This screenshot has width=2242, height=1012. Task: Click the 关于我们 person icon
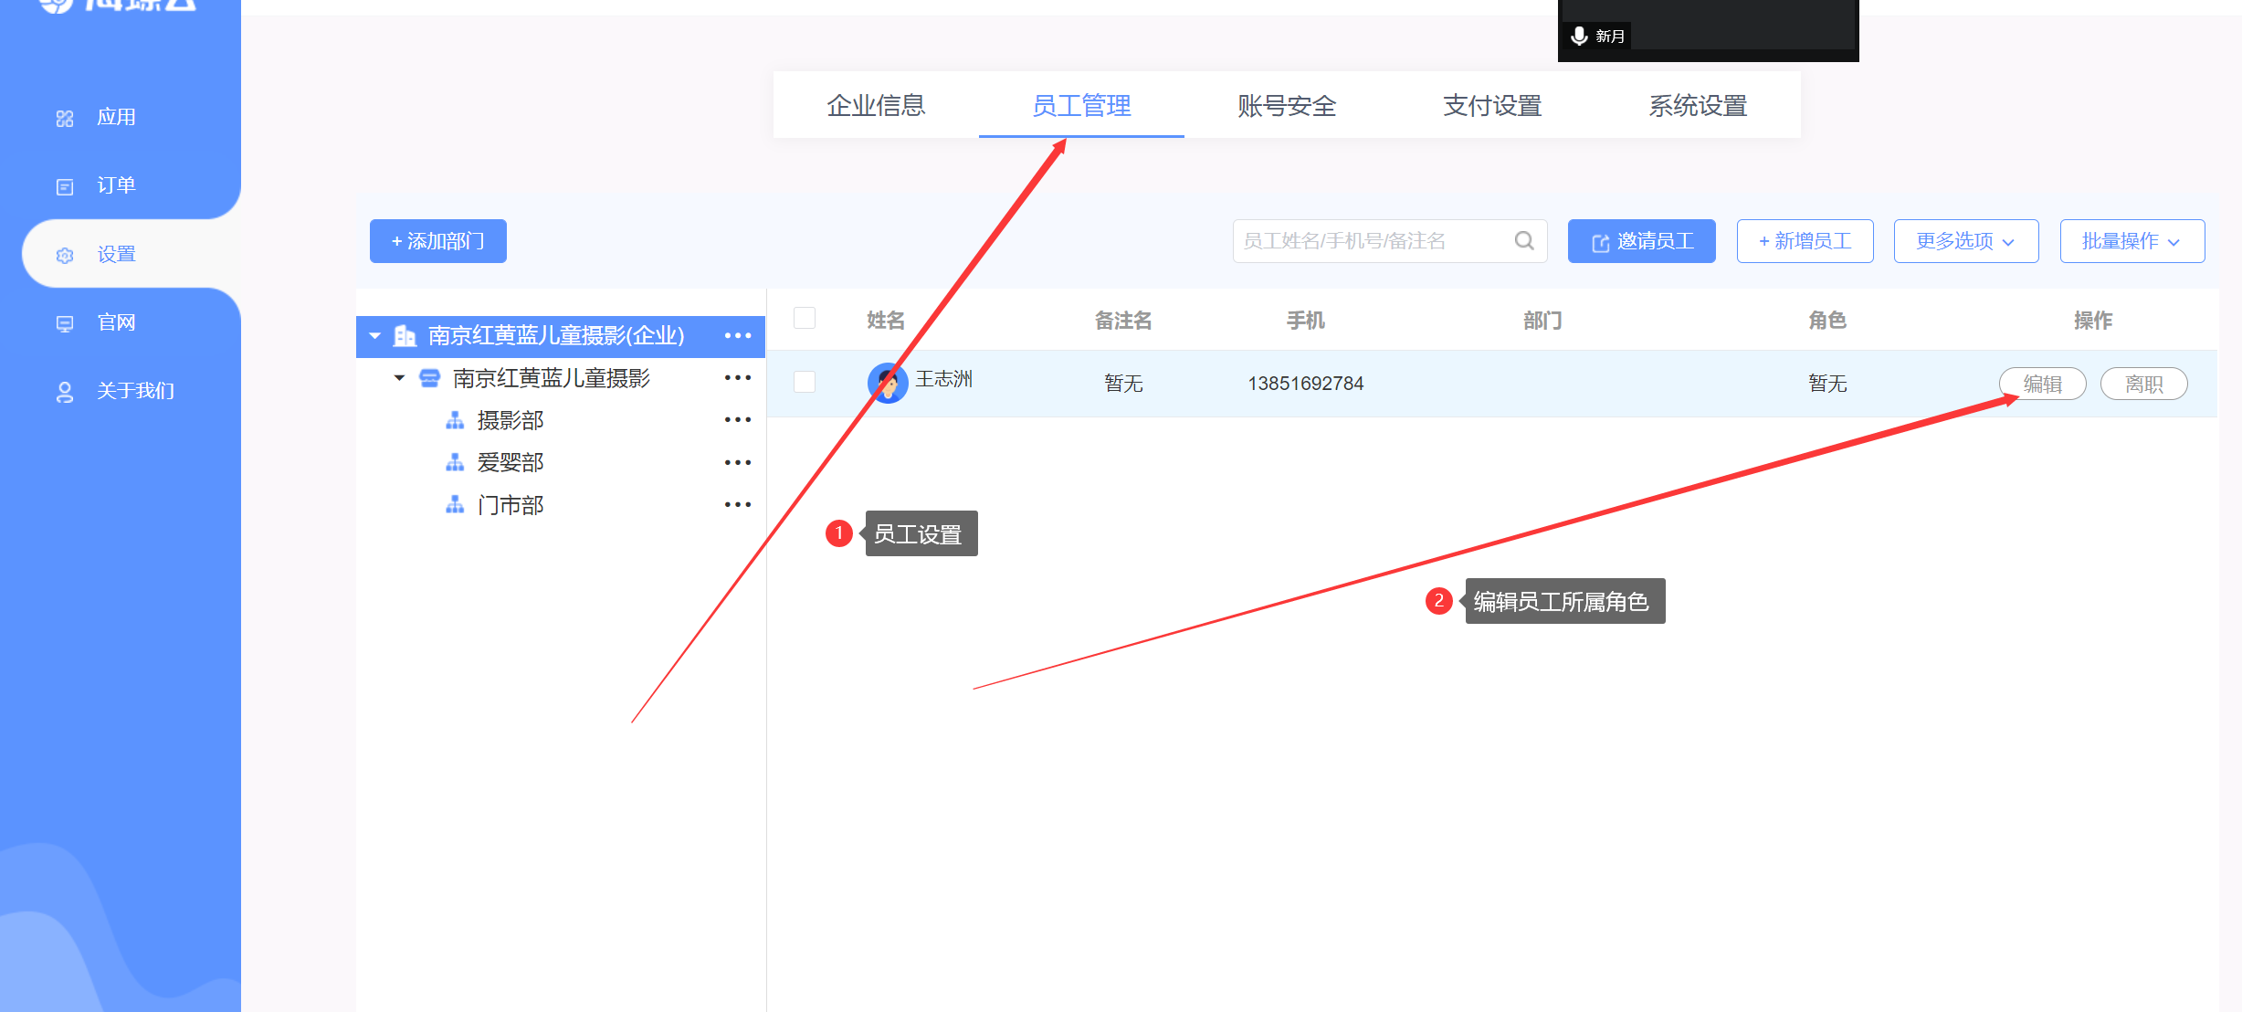point(65,392)
